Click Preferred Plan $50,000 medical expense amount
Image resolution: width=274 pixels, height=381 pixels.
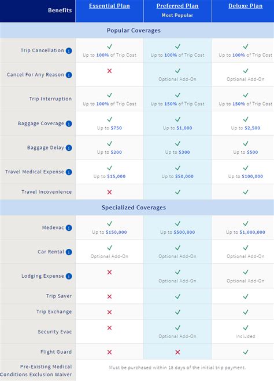click(184, 176)
